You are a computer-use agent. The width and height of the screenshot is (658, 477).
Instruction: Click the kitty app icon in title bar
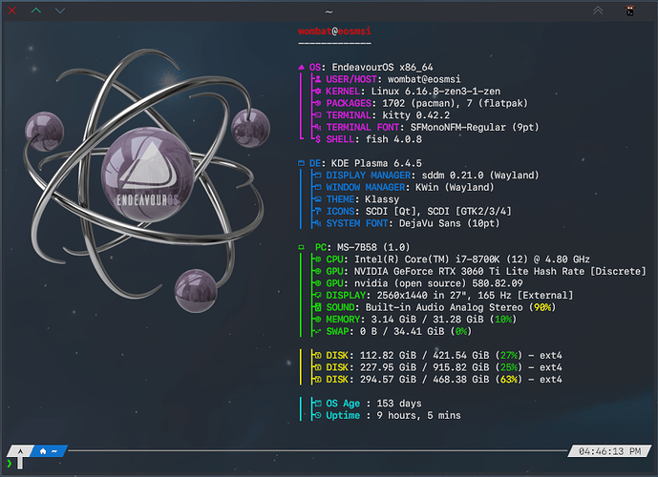coord(630,10)
